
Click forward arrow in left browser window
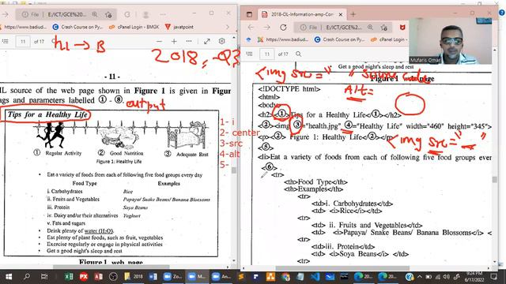point(6,14)
